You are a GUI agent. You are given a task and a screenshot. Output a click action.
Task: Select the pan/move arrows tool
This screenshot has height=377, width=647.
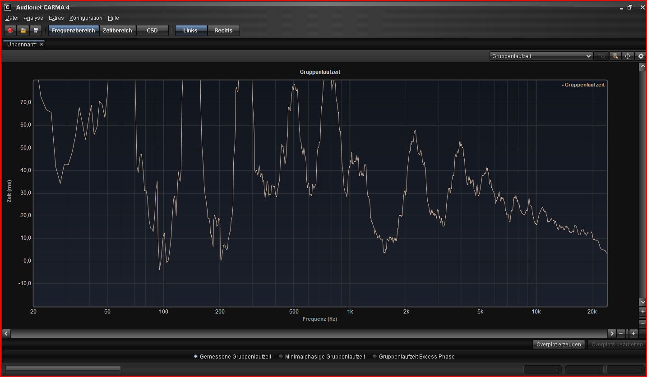click(x=628, y=56)
